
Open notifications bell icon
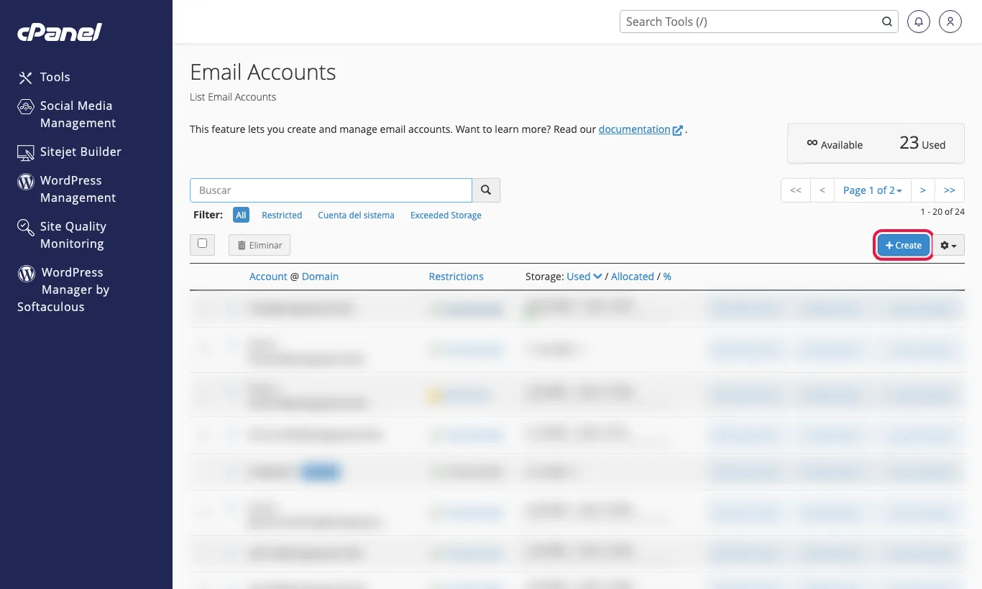pyautogui.click(x=919, y=22)
